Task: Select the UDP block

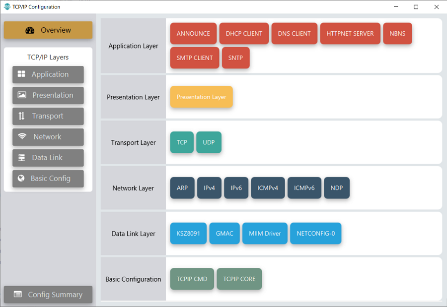Action: 209,142
